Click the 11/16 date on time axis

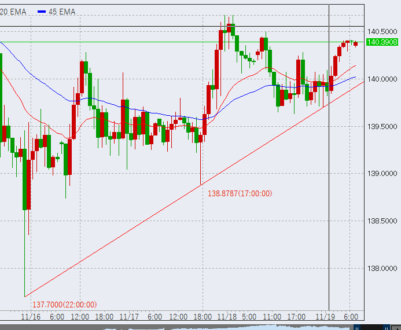30,317
